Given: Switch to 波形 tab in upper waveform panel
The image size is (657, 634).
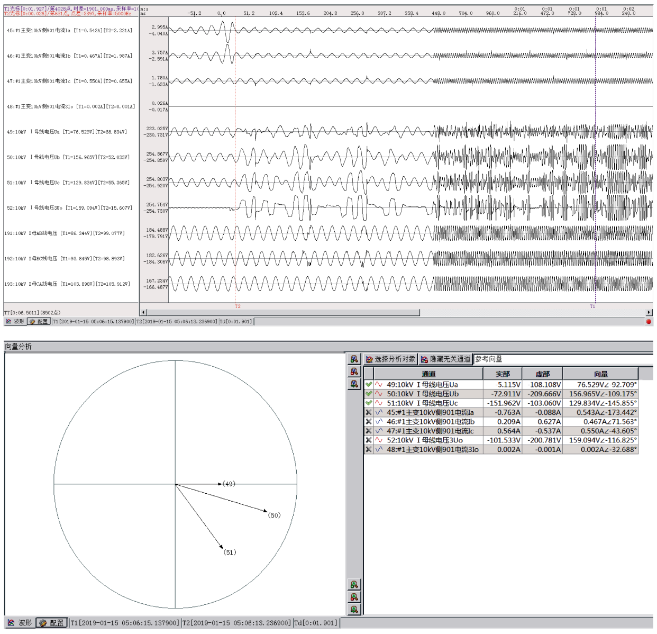Looking at the screenshot, I should point(15,322).
